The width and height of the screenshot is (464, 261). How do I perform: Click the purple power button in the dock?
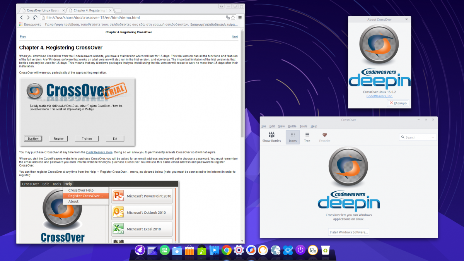coord(300,250)
